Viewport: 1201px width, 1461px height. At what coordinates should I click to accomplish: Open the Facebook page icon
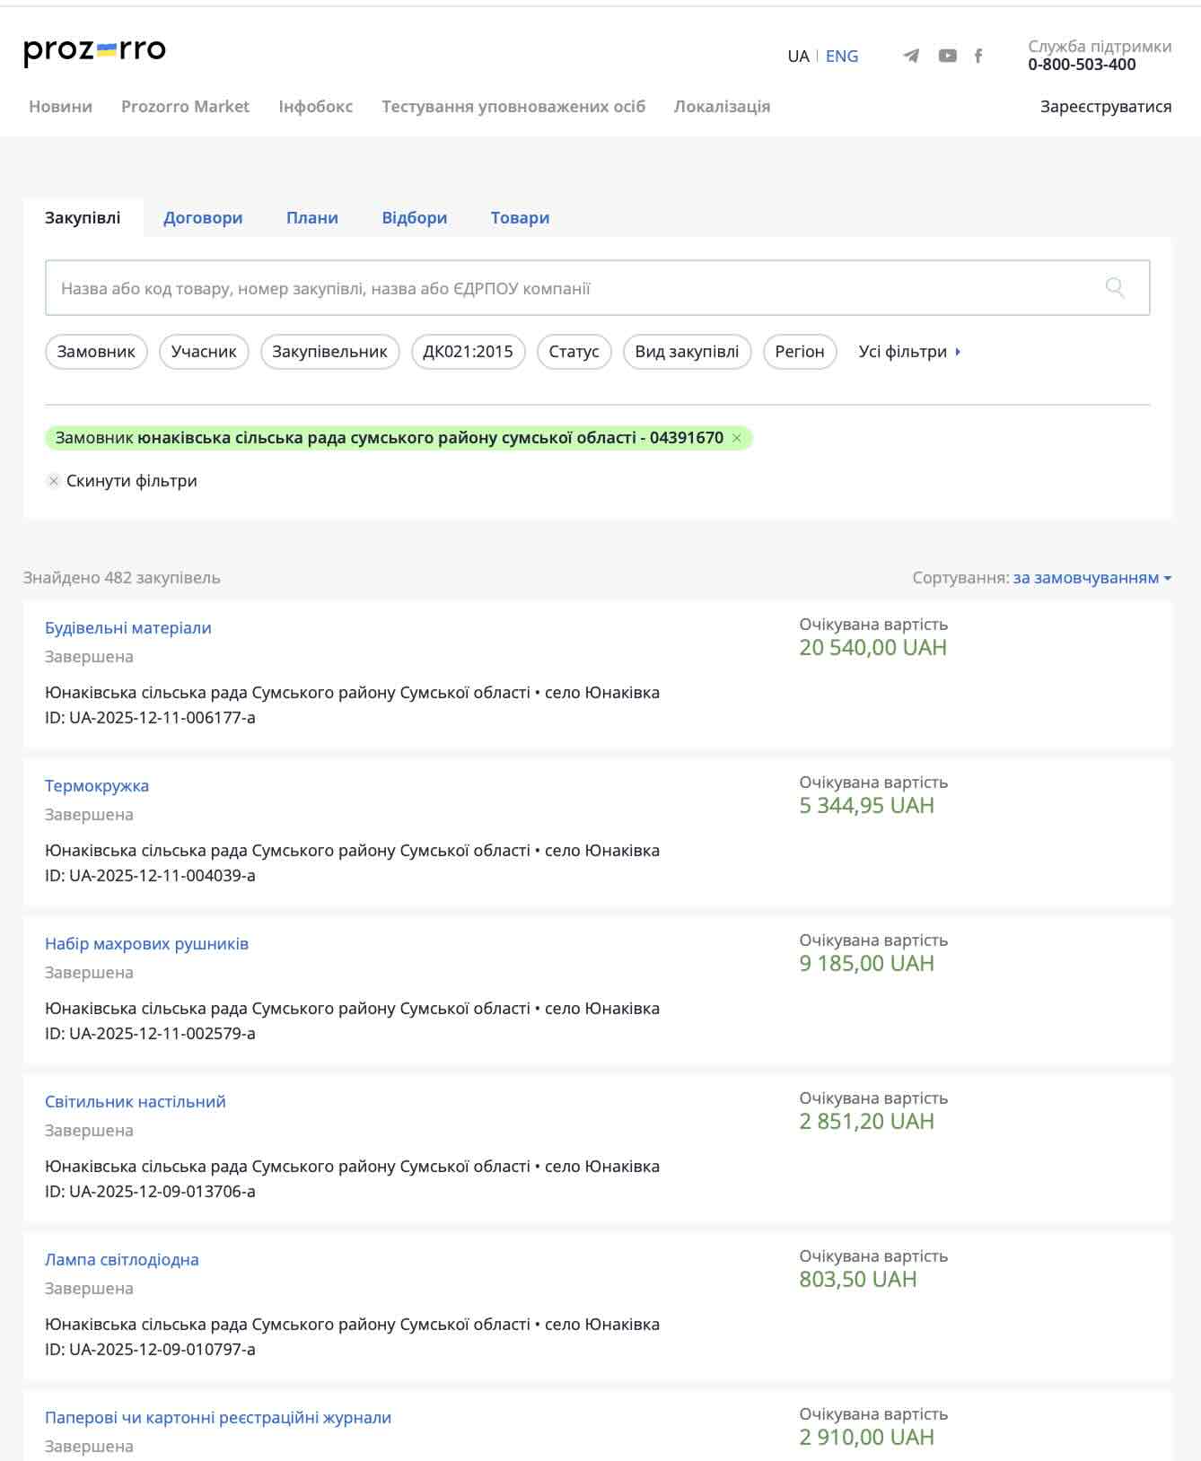pos(978,56)
